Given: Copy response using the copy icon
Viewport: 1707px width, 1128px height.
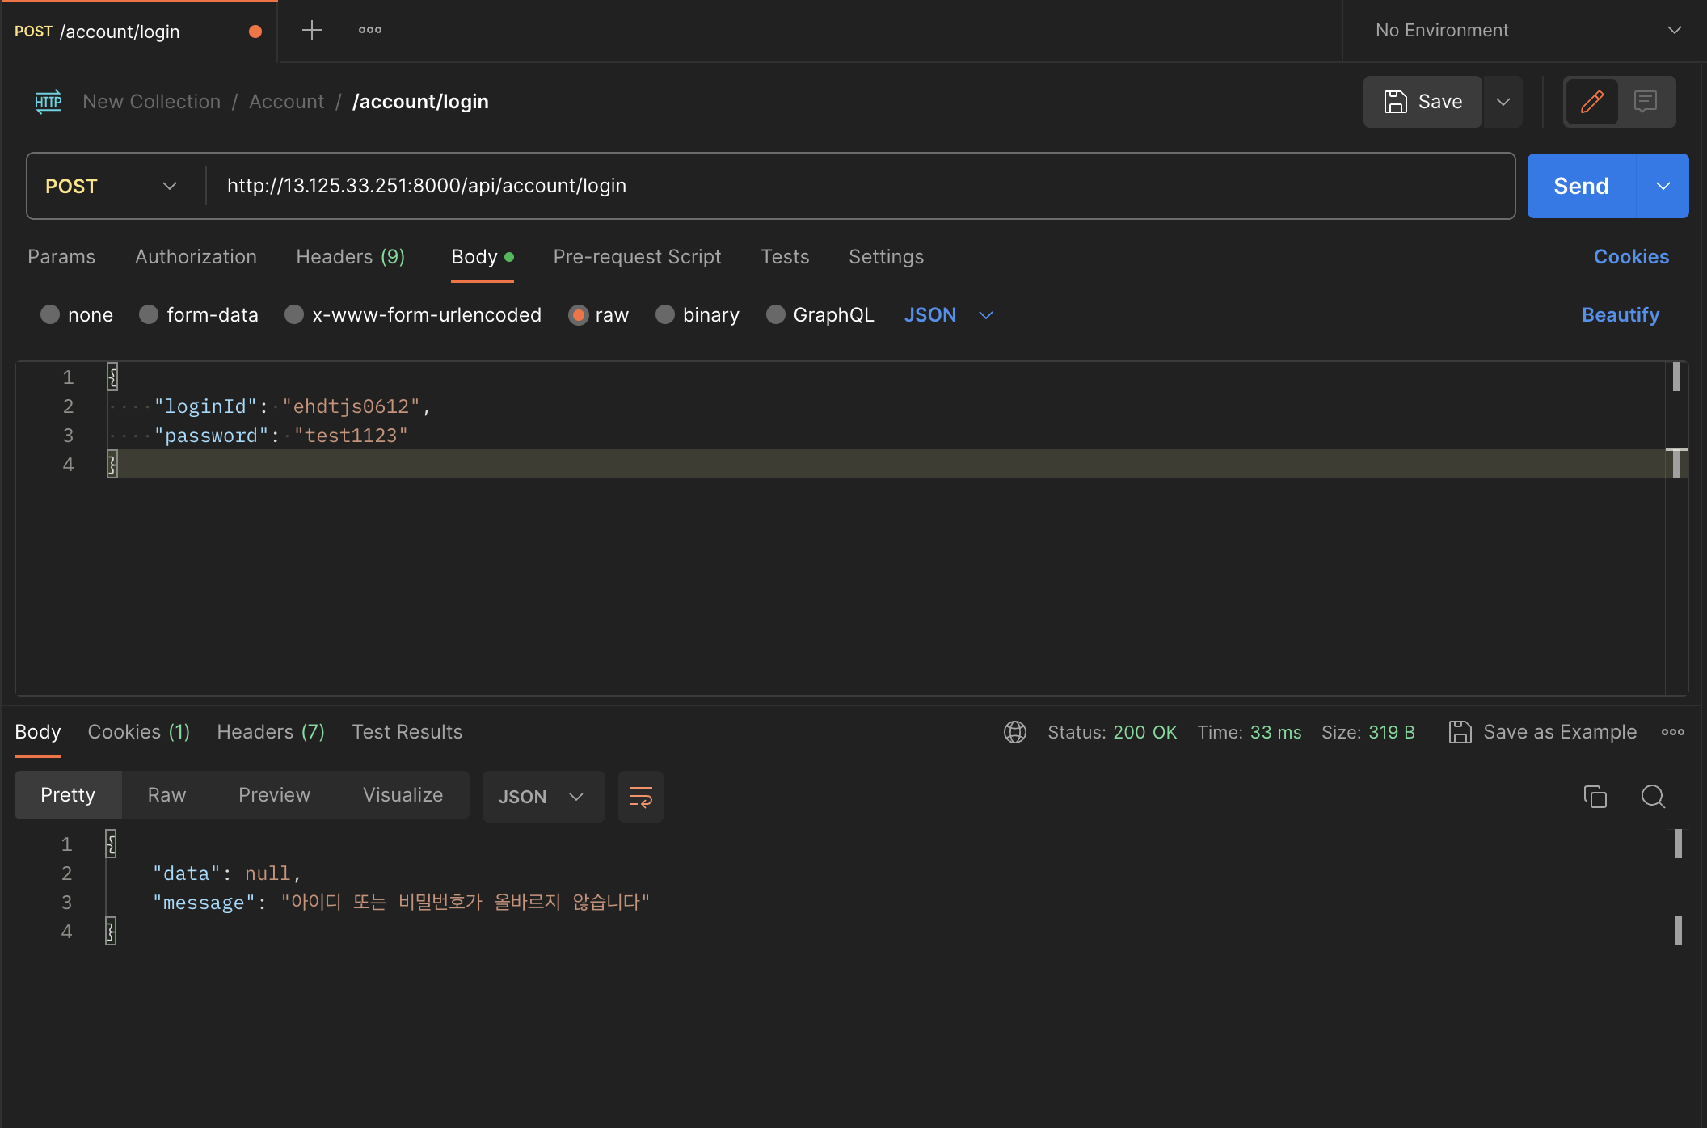Looking at the screenshot, I should pyautogui.click(x=1595, y=797).
